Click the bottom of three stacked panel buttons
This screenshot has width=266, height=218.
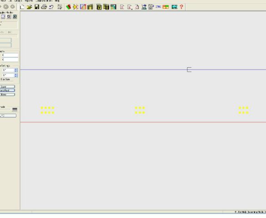[x=7, y=94]
